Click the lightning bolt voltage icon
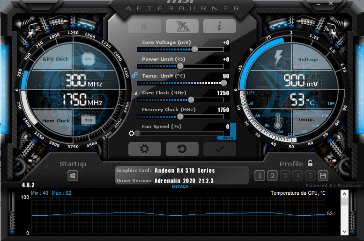This screenshot has width=364, height=241. point(278,57)
